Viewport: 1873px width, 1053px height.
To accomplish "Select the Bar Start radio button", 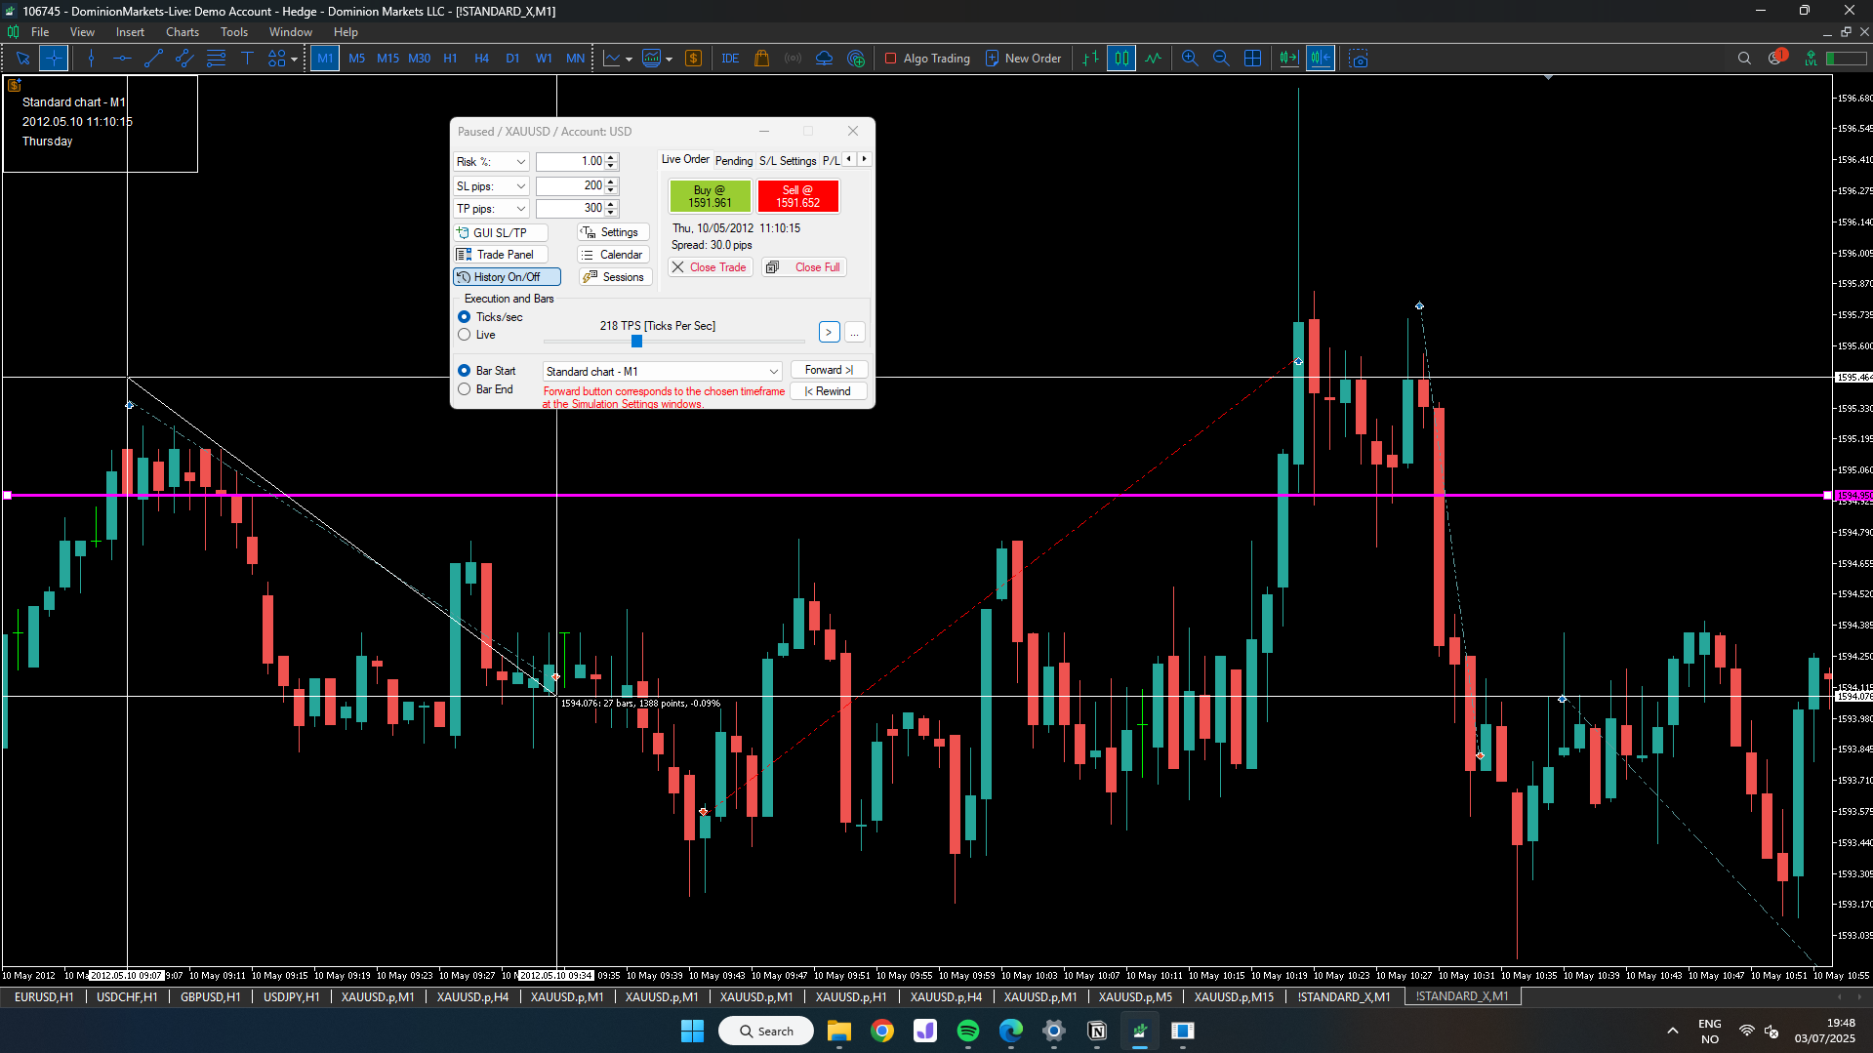I will pos(465,371).
